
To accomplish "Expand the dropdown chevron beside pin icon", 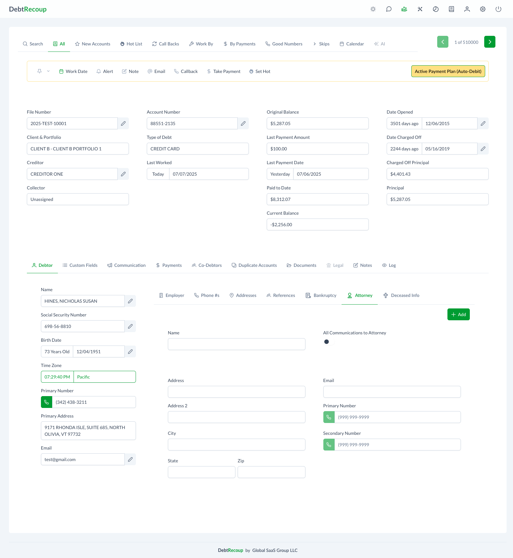I will [48, 71].
